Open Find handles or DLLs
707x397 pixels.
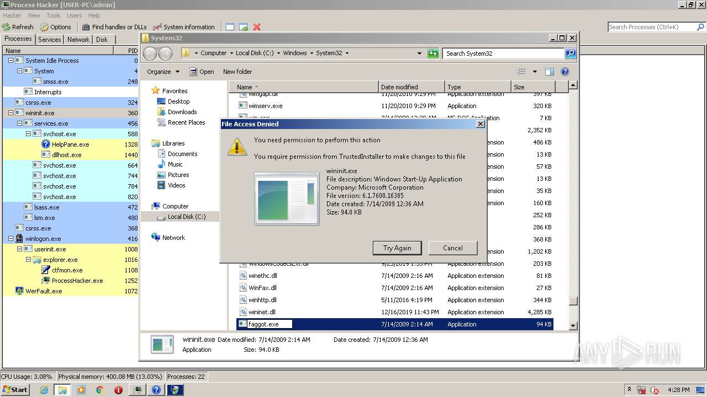(x=114, y=26)
